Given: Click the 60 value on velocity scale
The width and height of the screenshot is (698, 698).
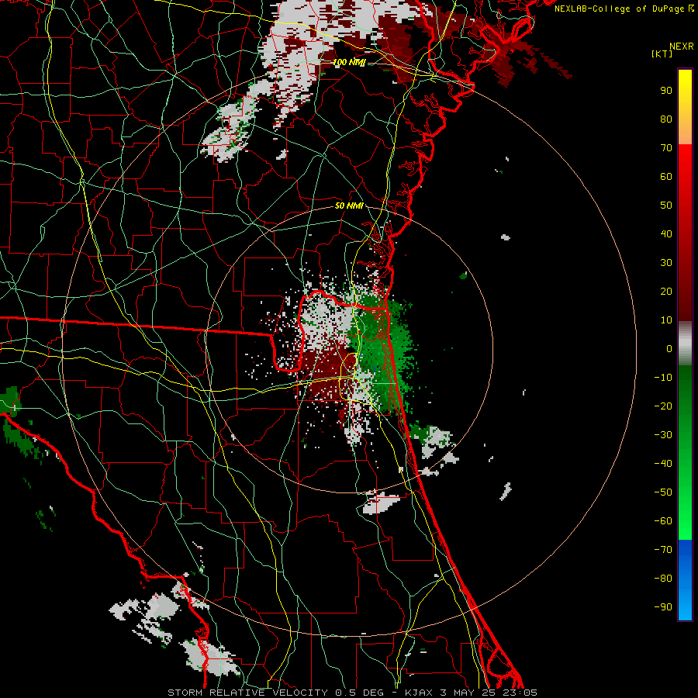Looking at the screenshot, I should (666, 176).
